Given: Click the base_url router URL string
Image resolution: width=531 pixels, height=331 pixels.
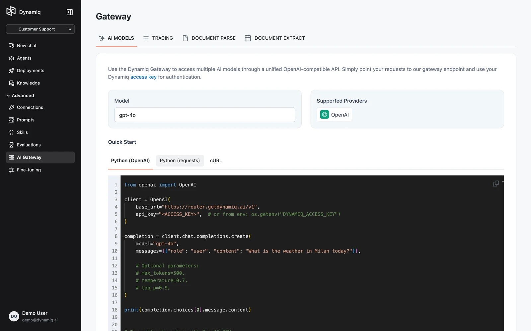Looking at the screenshot, I should pyautogui.click(x=209, y=207).
